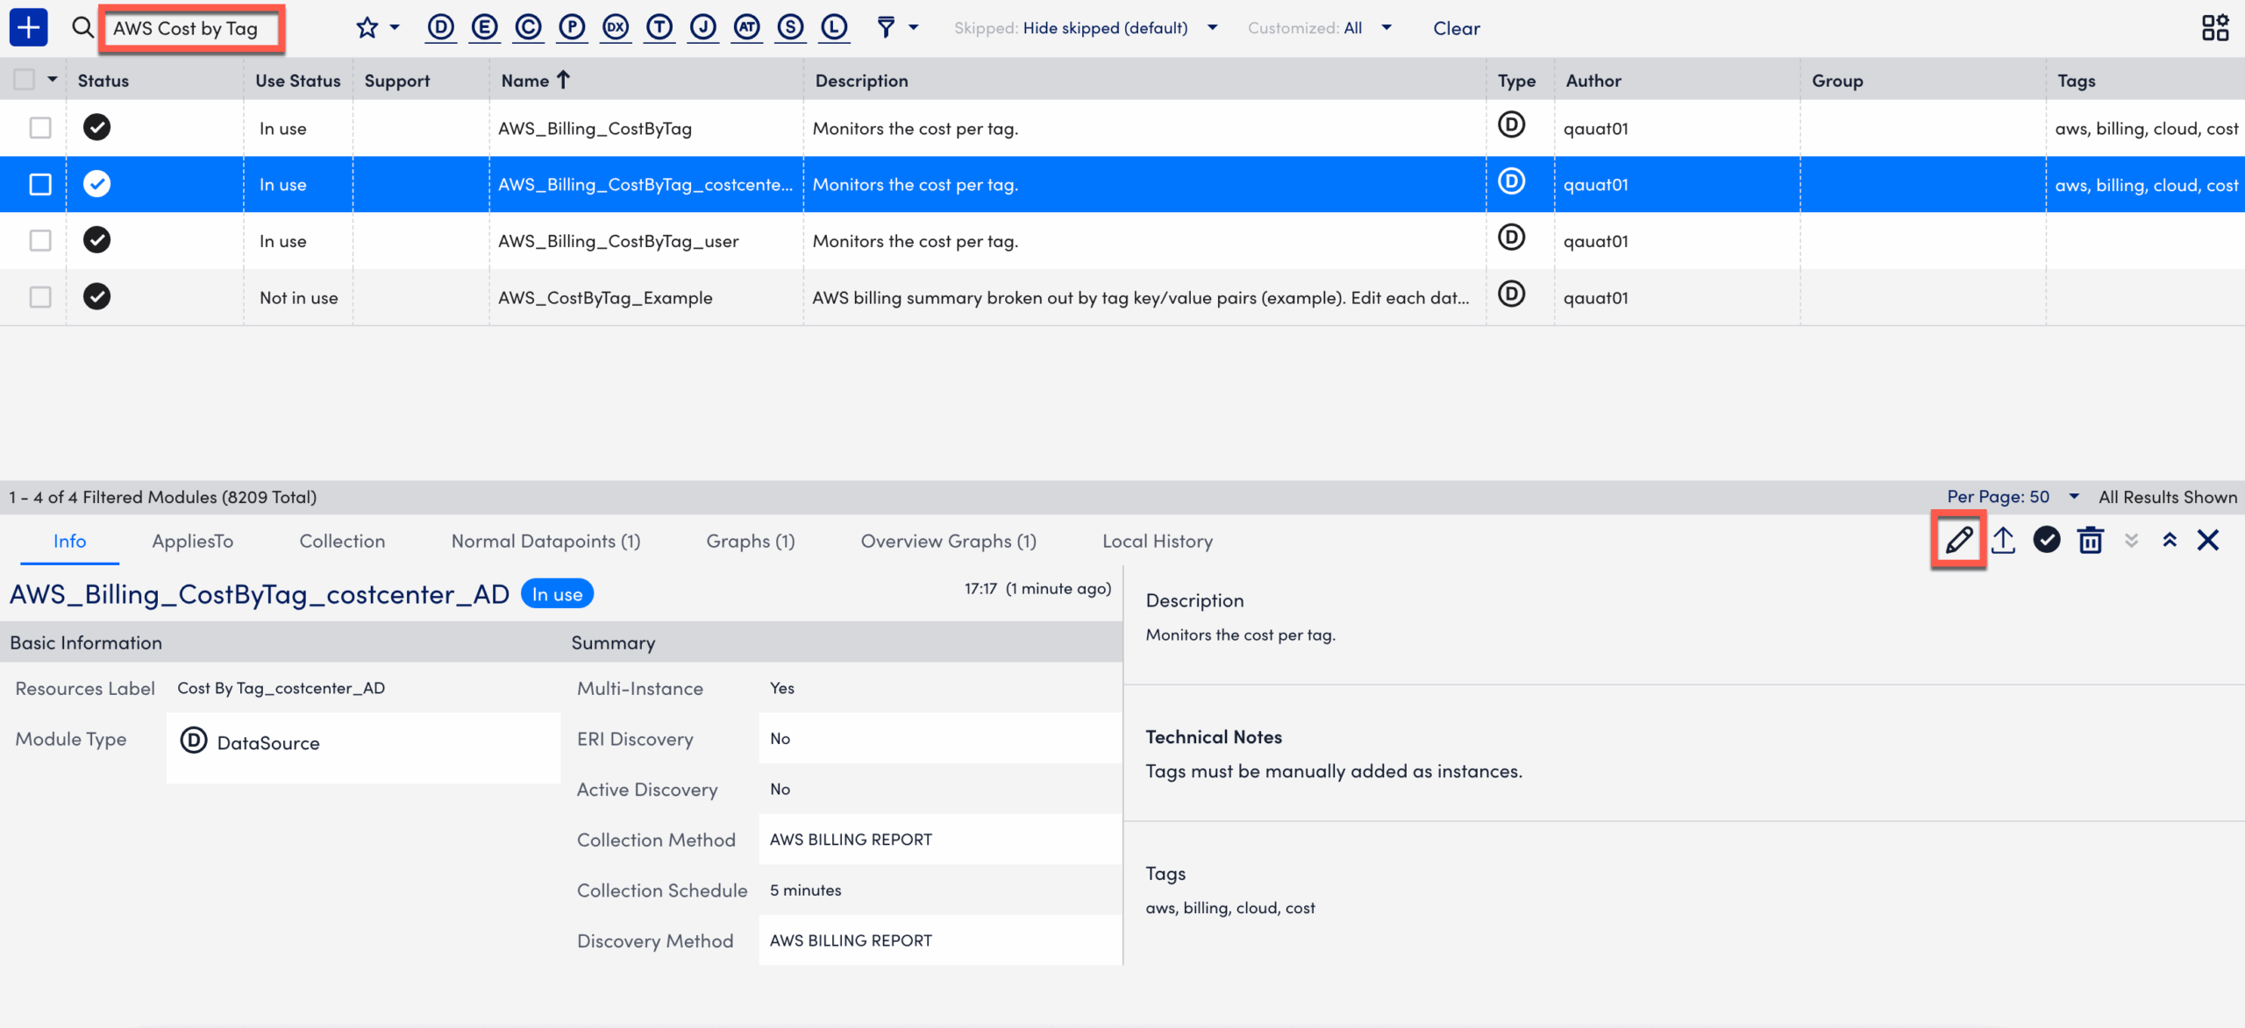Sort by the Name column header

click(x=536, y=80)
